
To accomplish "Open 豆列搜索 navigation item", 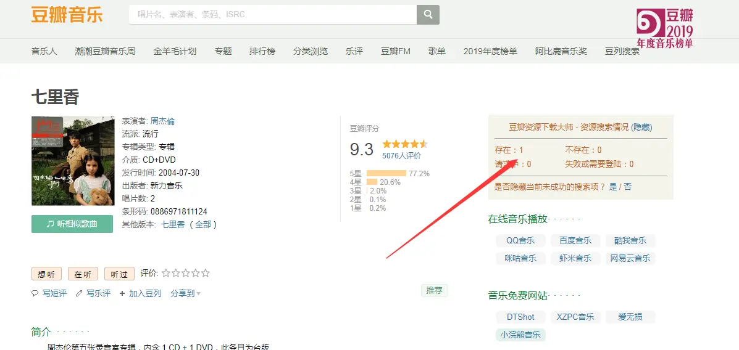I will (622, 51).
